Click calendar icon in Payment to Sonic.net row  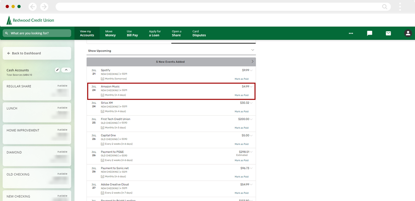pyautogui.click(x=102, y=176)
